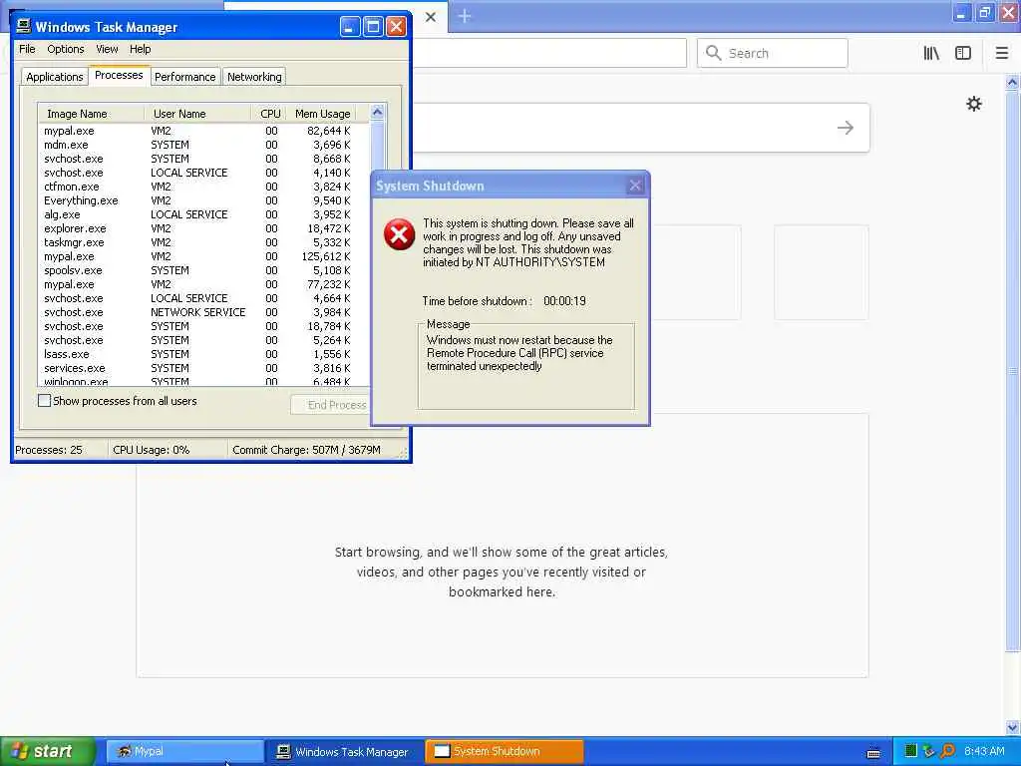Open new tab page settings gear
This screenshot has width=1021, height=766.
973,104
